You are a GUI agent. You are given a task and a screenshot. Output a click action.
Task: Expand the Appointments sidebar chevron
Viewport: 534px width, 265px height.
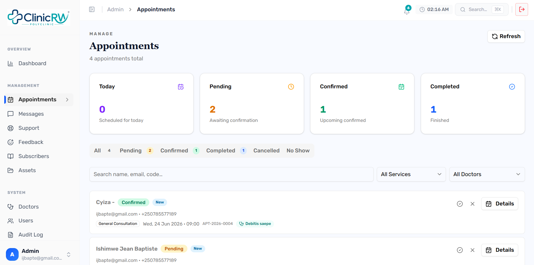click(x=67, y=100)
